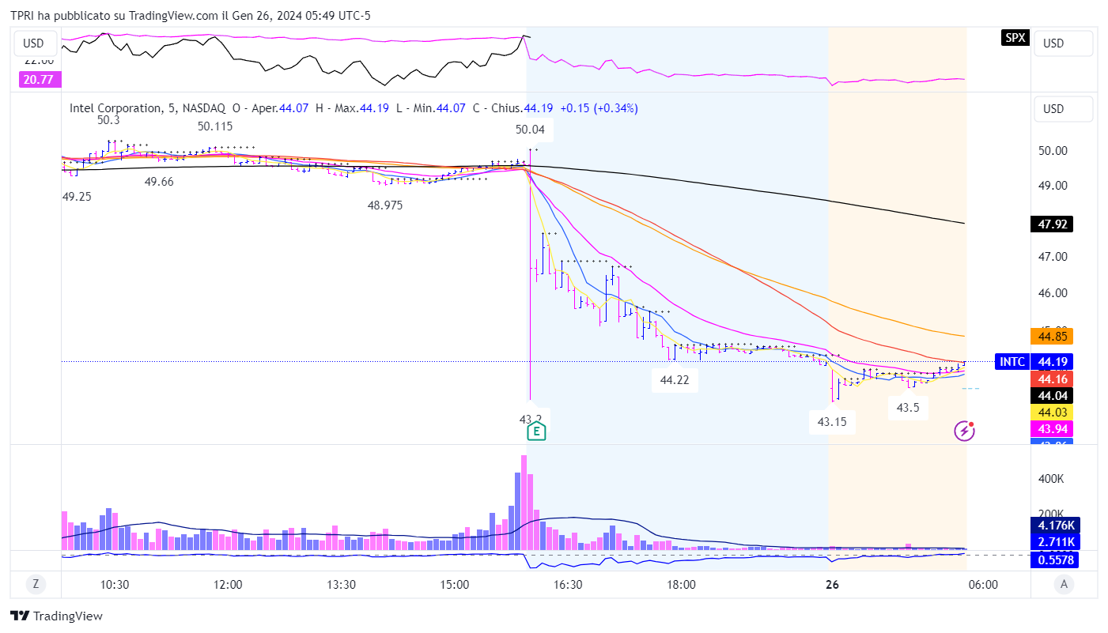This screenshot has height=633, width=1108.
Task: Click the orange 44.85 moving average label
Action: point(1053,337)
